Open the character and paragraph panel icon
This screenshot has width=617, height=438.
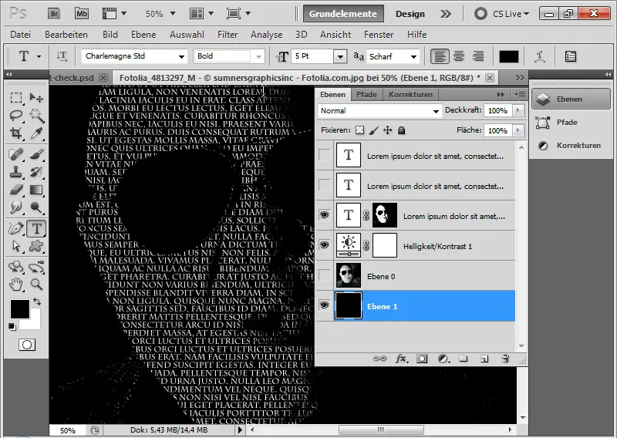[571, 56]
